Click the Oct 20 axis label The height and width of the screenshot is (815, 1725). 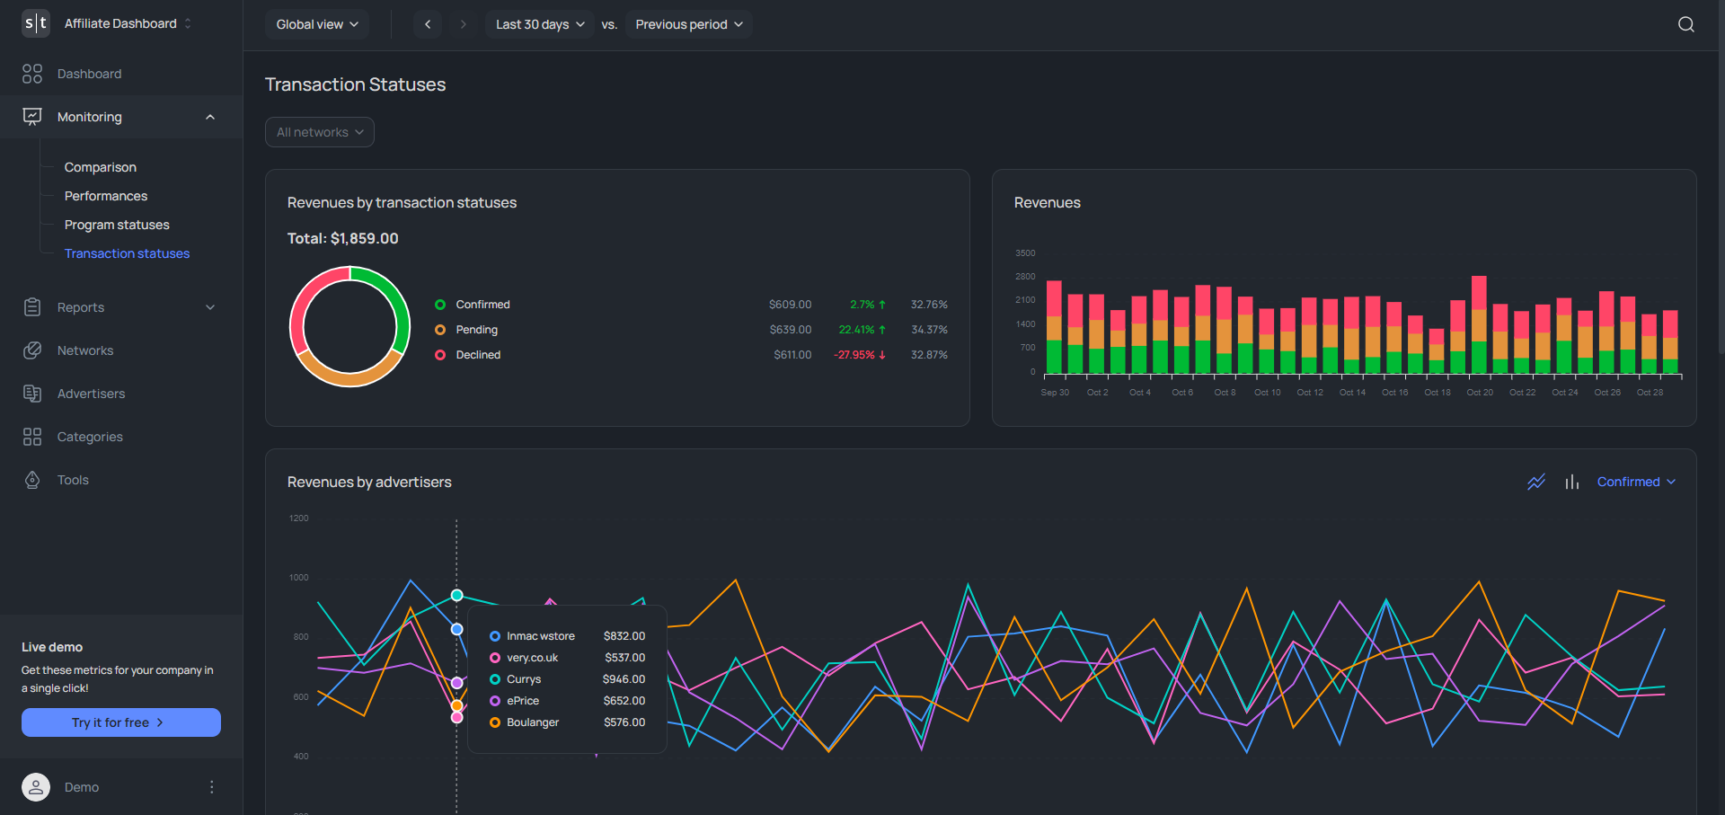(x=1480, y=393)
